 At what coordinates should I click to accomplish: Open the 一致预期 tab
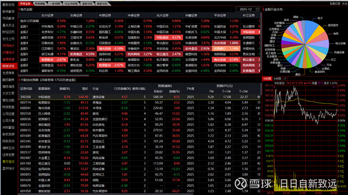[x=55, y=3]
